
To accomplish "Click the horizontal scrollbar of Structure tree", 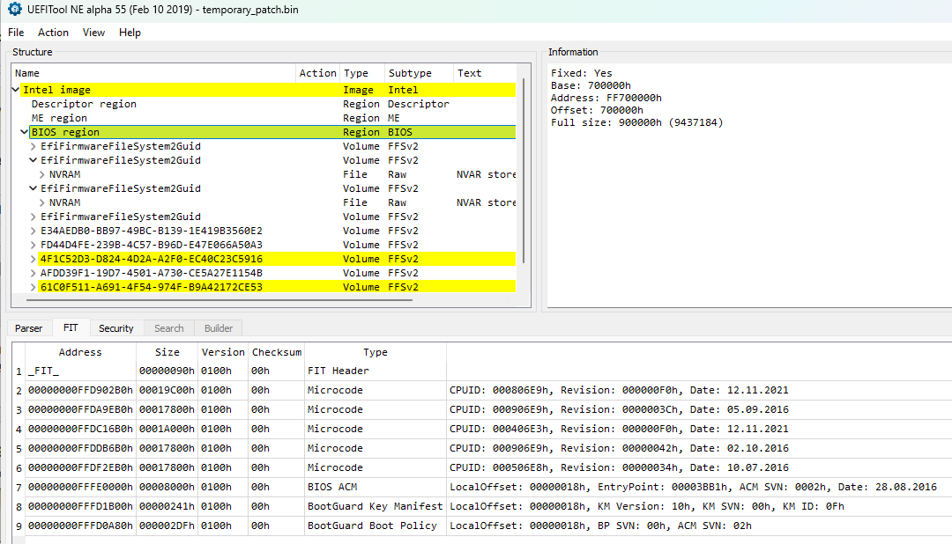I will click(219, 299).
